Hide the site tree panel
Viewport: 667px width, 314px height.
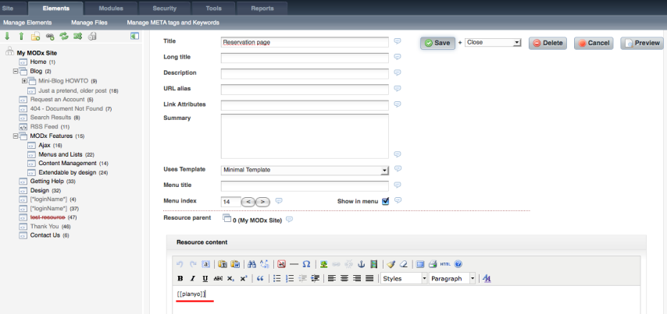pyautogui.click(x=134, y=36)
